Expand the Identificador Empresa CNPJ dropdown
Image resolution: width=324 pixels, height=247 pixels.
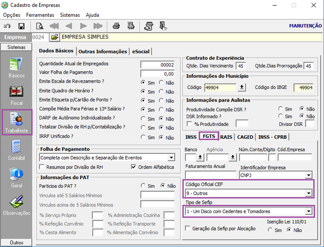(x=309, y=175)
